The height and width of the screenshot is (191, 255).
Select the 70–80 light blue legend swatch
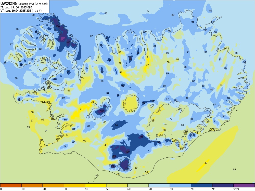[159, 185]
